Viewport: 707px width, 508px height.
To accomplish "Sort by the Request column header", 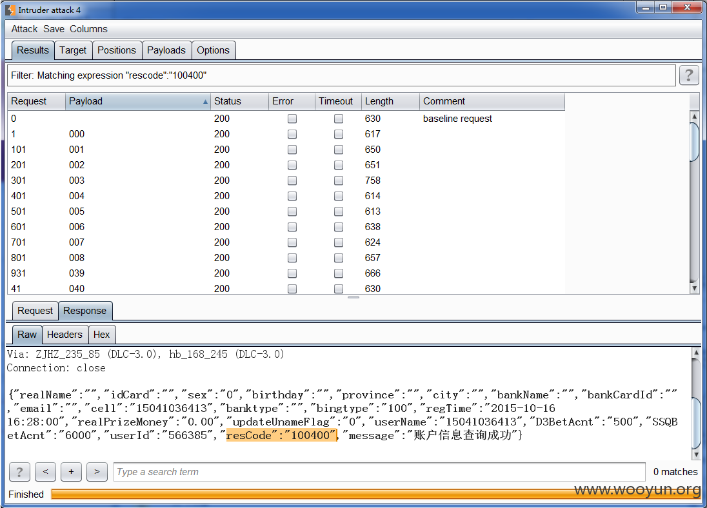I will [x=37, y=101].
